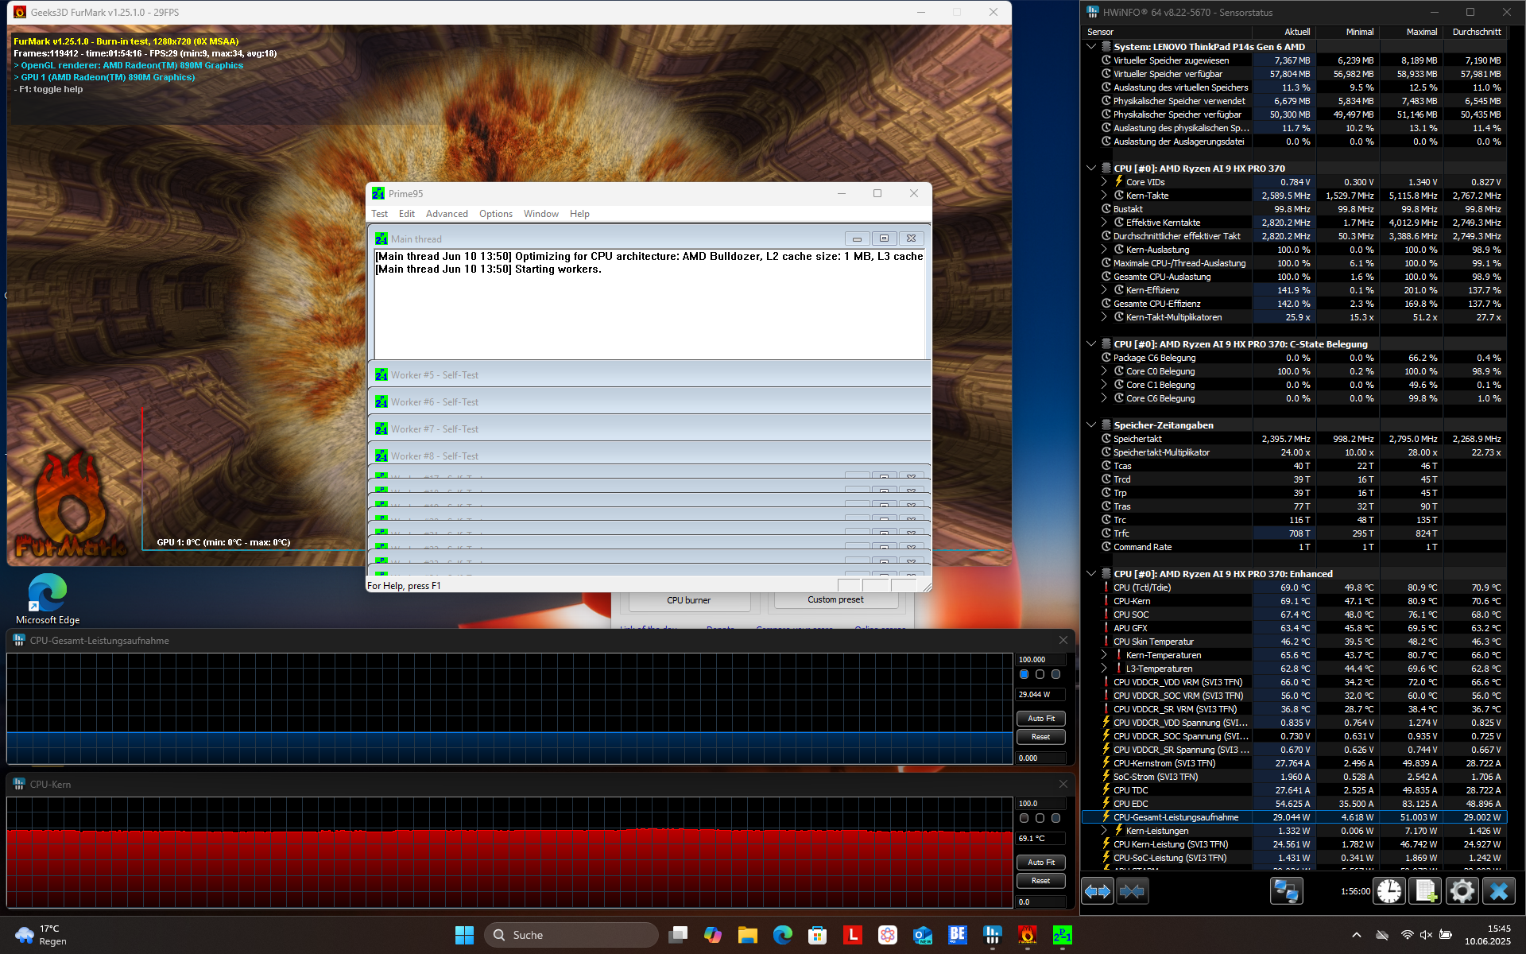Open Prime95 Window menu
Screen dimensions: 1526x954
point(540,214)
